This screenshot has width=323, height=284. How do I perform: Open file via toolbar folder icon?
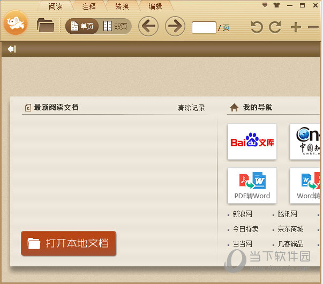click(x=46, y=25)
